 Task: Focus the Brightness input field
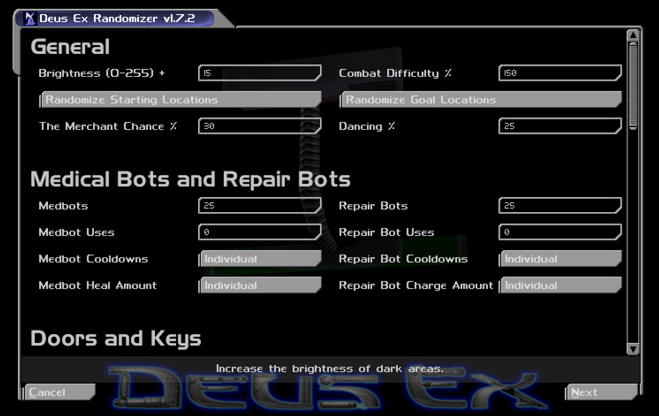pyautogui.click(x=259, y=73)
